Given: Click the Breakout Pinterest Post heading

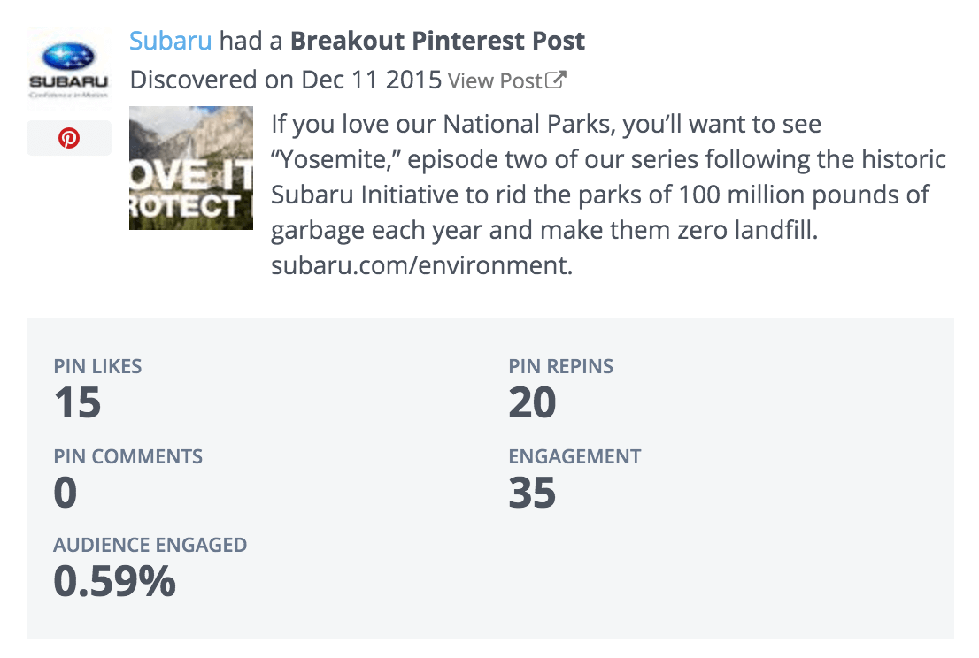Looking at the screenshot, I should (437, 42).
